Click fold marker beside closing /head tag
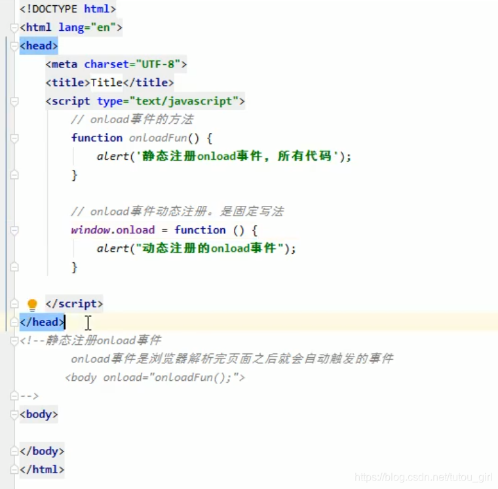 tap(14, 323)
